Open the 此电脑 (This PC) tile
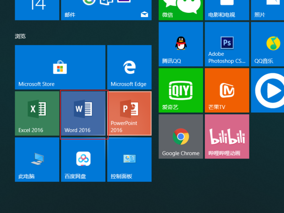 37,160
